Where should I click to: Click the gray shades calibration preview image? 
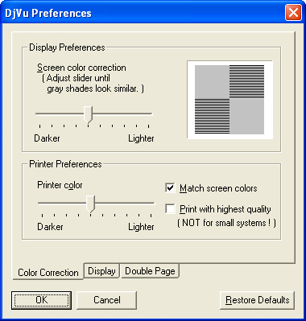point(229,100)
